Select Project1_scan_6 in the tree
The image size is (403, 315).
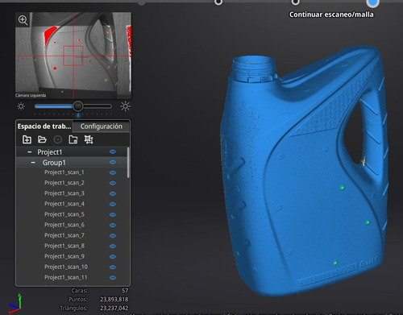point(64,225)
